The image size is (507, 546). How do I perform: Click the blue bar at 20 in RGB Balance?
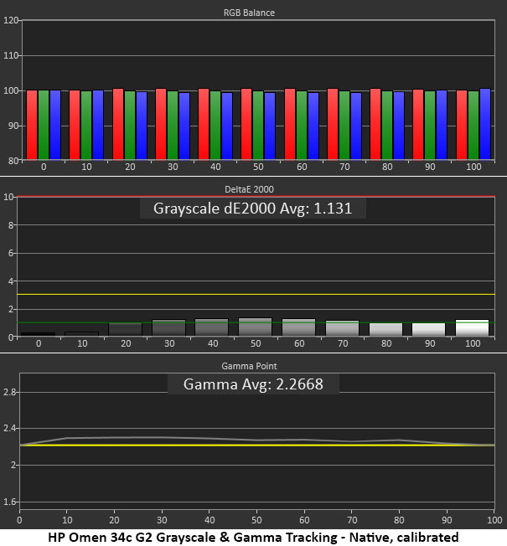click(142, 126)
